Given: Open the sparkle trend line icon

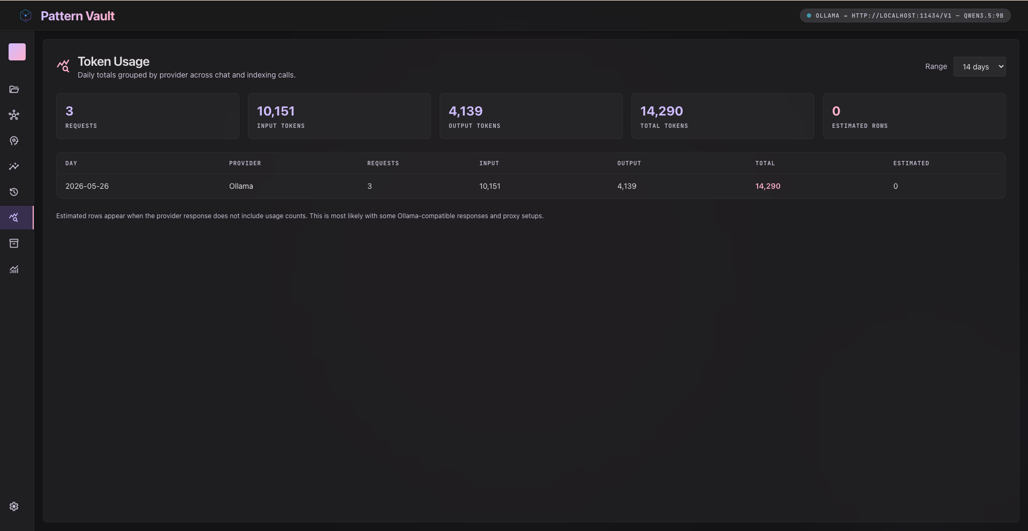Looking at the screenshot, I should pyautogui.click(x=14, y=166).
